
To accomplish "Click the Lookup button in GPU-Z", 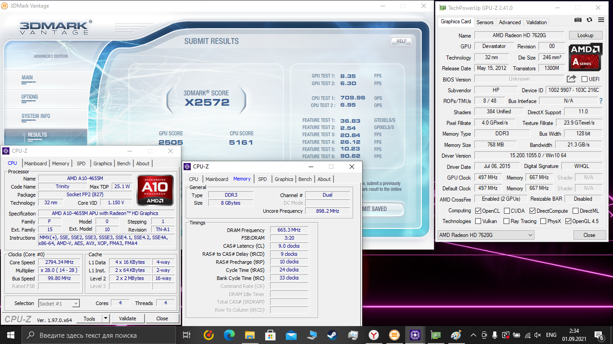I will click(585, 35).
